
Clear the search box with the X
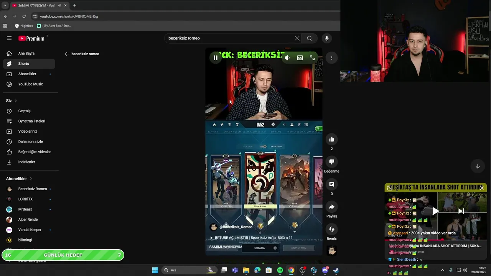tap(297, 38)
